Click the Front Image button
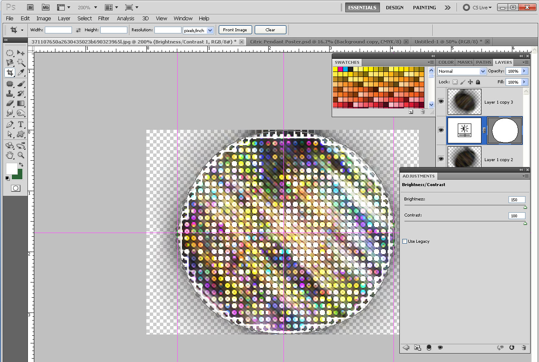This screenshot has height=362, width=539. coord(235,30)
